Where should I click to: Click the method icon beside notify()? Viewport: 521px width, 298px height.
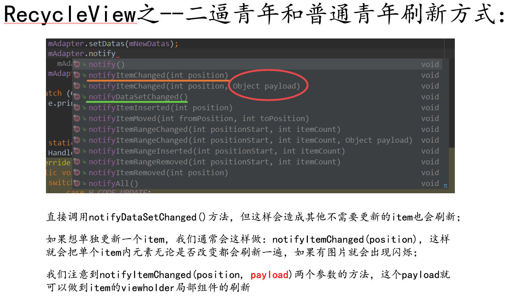pyautogui.click(x=77, y=64)
